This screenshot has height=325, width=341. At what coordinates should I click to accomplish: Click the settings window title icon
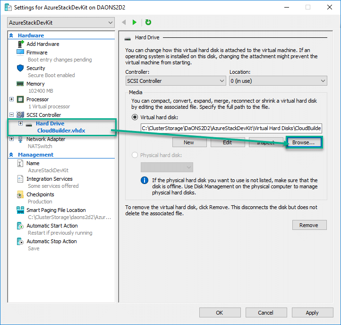click(x=8, y=7)
